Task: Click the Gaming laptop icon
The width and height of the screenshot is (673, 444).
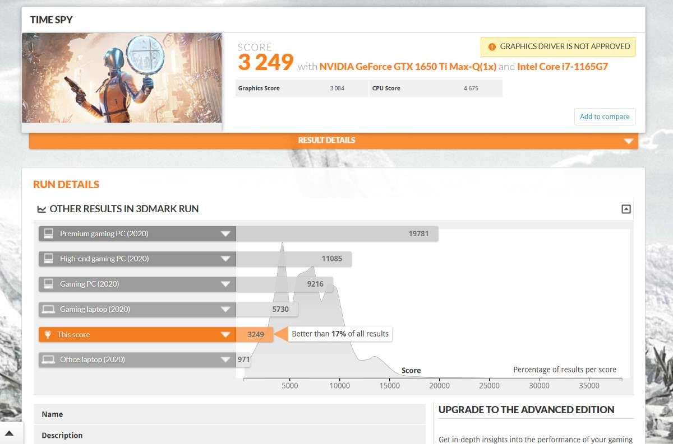Action: (x=49, y=309)
